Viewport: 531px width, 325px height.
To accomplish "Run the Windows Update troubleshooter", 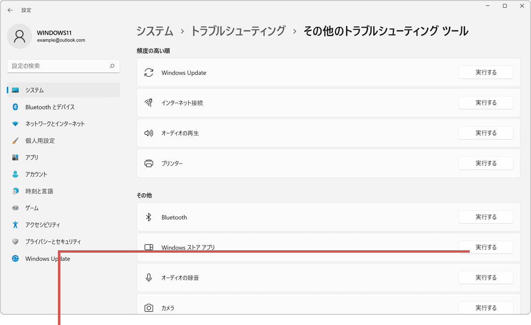I will pos(486,72).
